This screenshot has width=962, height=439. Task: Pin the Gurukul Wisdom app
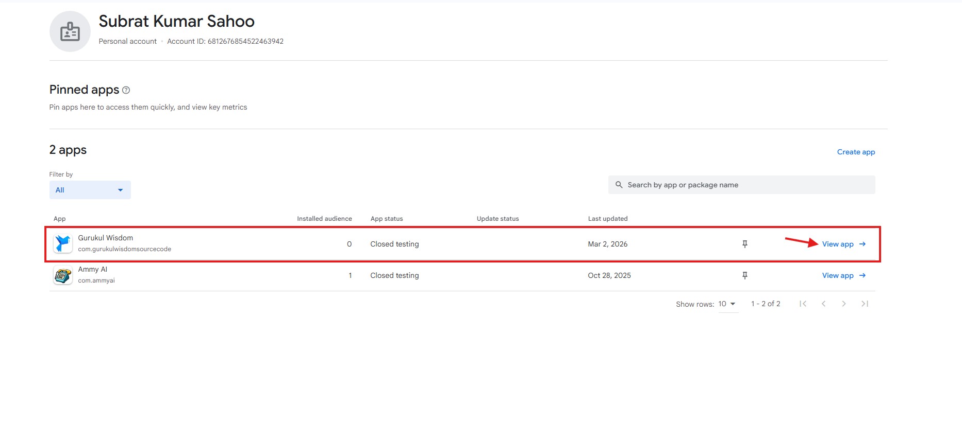(744, 244)
